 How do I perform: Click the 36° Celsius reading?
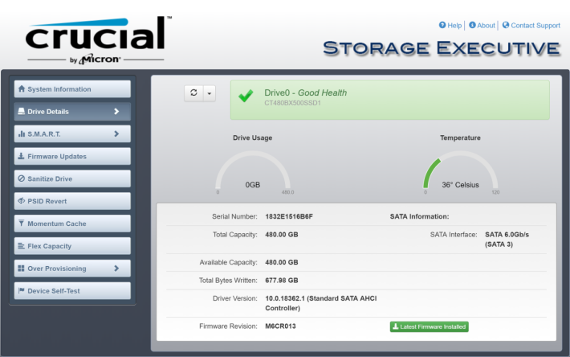point(460,185)
